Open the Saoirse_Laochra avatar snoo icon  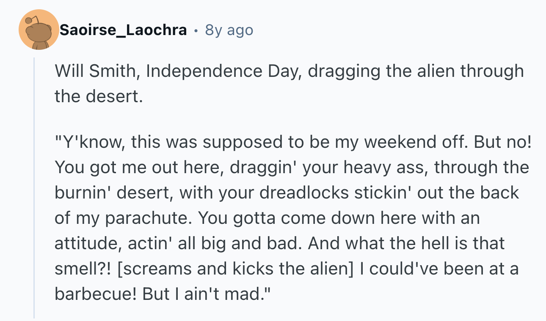(x=39, y=30)
